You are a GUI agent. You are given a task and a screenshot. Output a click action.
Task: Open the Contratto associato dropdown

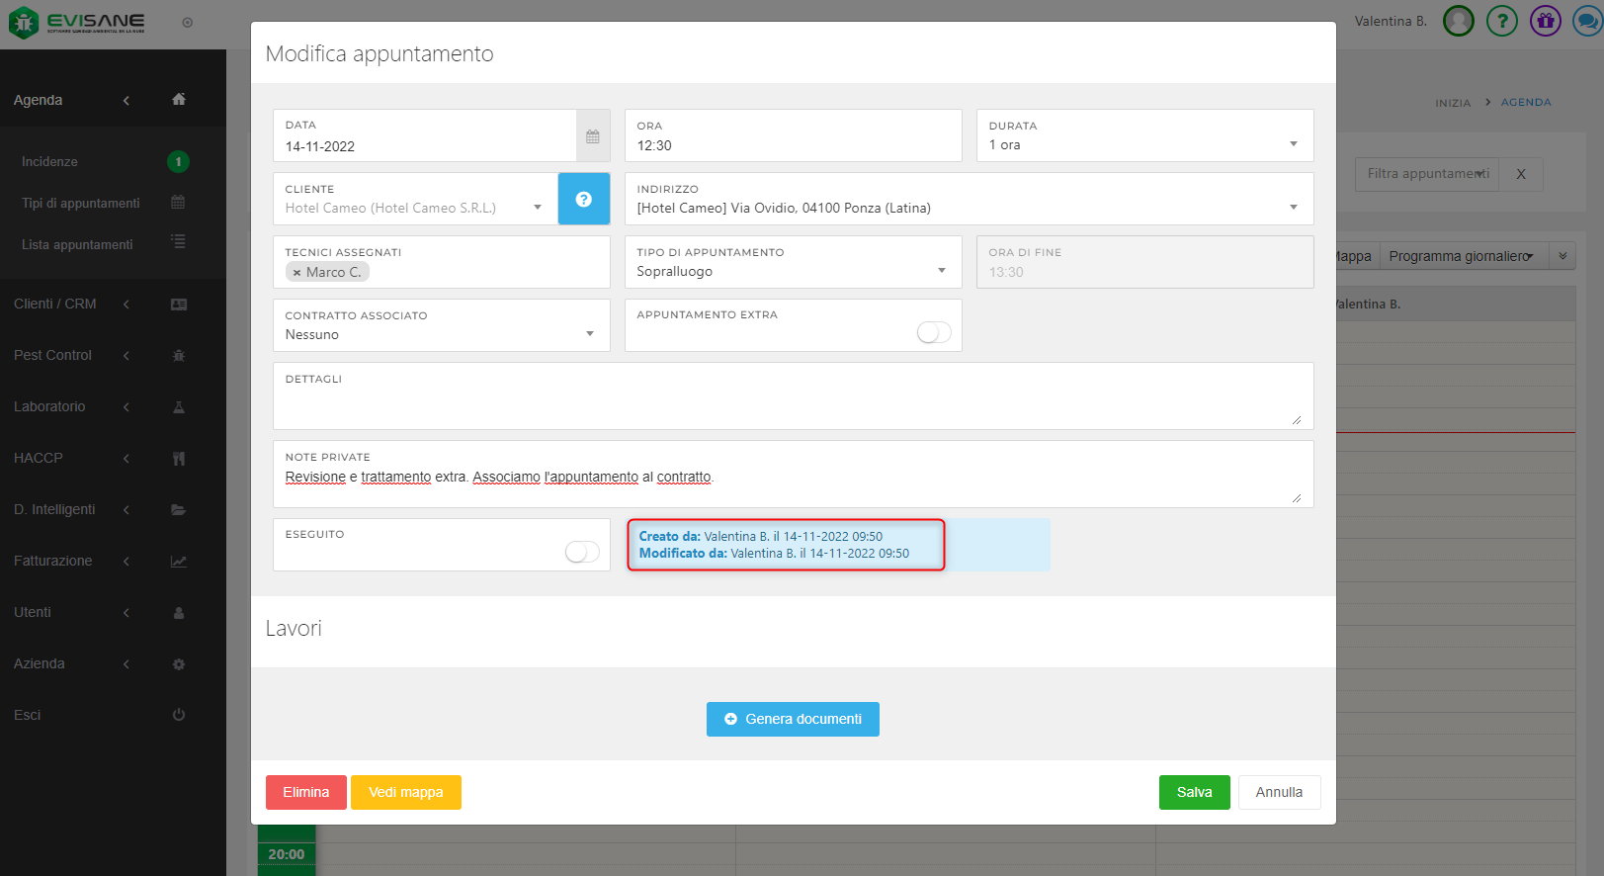[441, 334]
